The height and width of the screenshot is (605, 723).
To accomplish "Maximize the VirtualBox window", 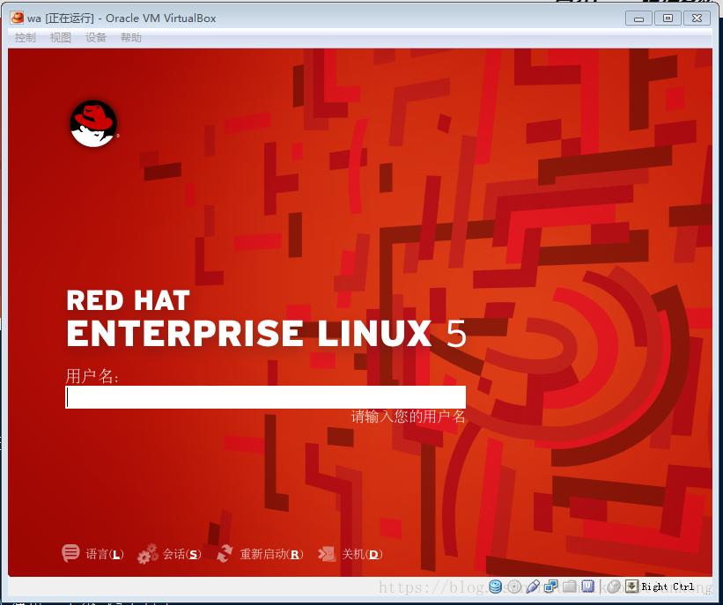I will (668, 18).
